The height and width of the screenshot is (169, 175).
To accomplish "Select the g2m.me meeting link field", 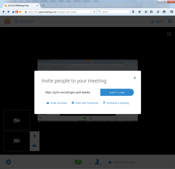I will (x=71, y=92).
